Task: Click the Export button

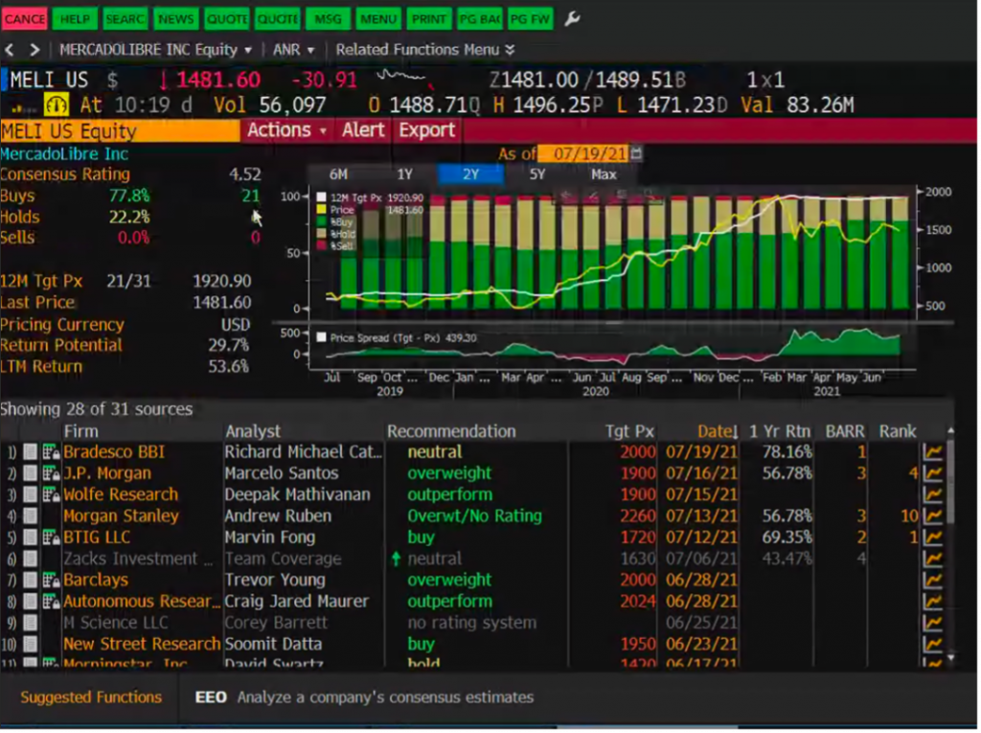Action: coord(427,130)
